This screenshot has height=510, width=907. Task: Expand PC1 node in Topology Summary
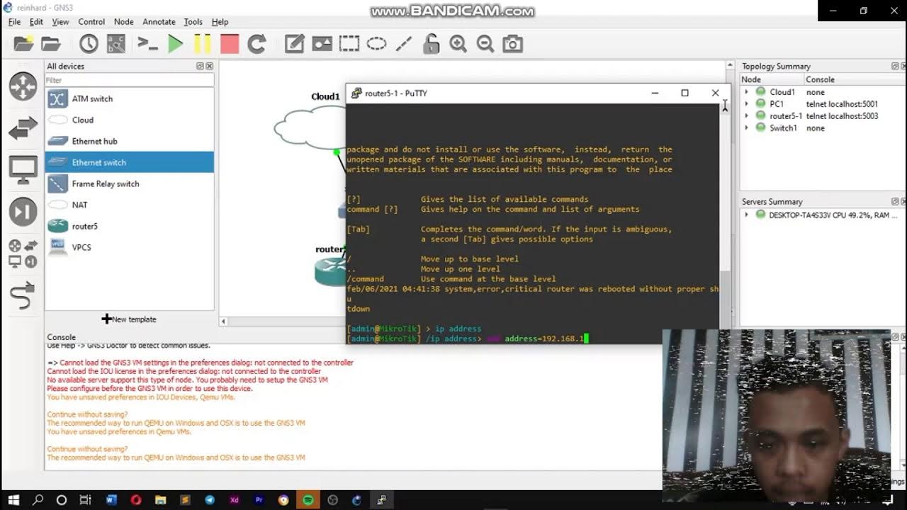click(x=746, y=104)
